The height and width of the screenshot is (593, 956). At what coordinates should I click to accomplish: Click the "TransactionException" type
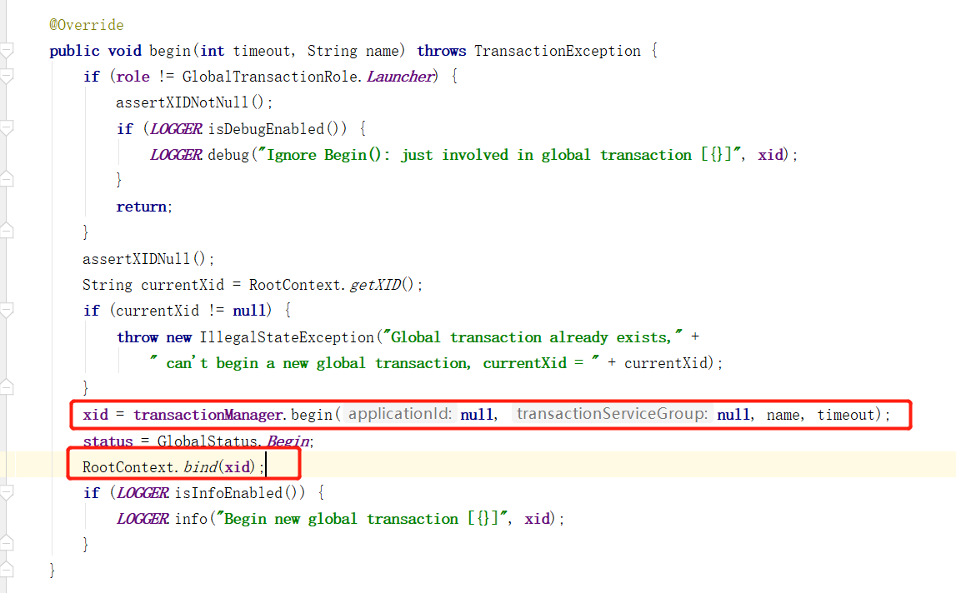click(558, 51)
